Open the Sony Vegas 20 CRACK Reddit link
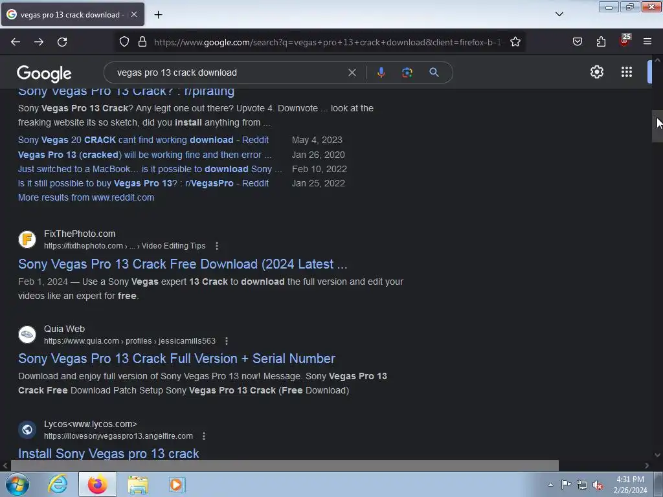Image resolution: width=663 pixels, height=497 pixels. 143,140
